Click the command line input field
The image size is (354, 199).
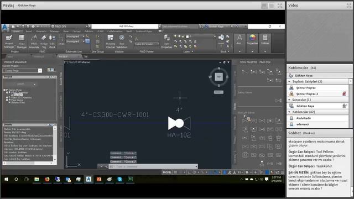click(154, 166)
